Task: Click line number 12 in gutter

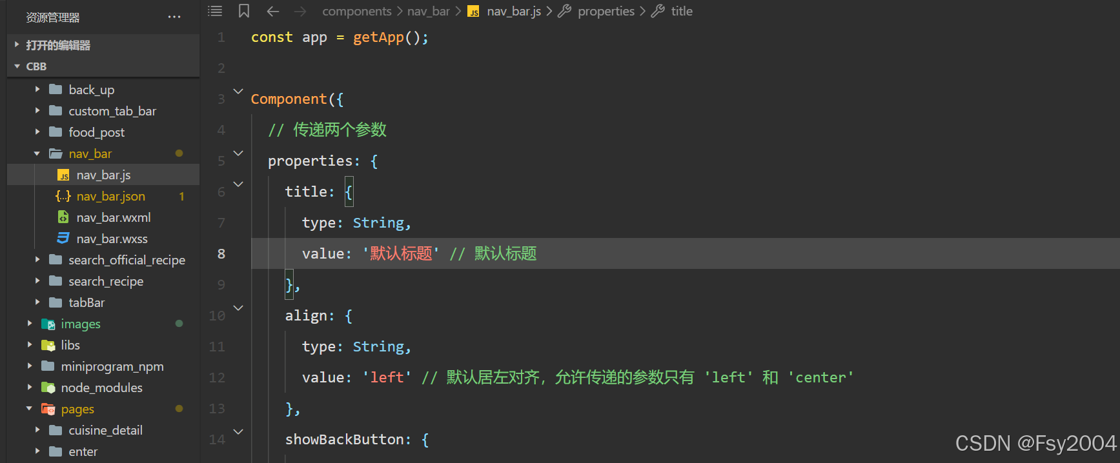Action: point(217,377)
